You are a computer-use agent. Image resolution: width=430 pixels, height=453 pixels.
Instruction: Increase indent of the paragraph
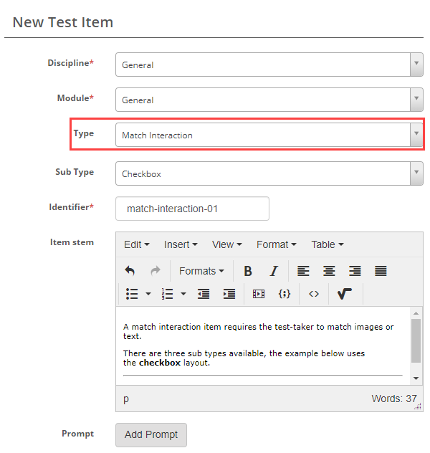(x=229, y=294)
